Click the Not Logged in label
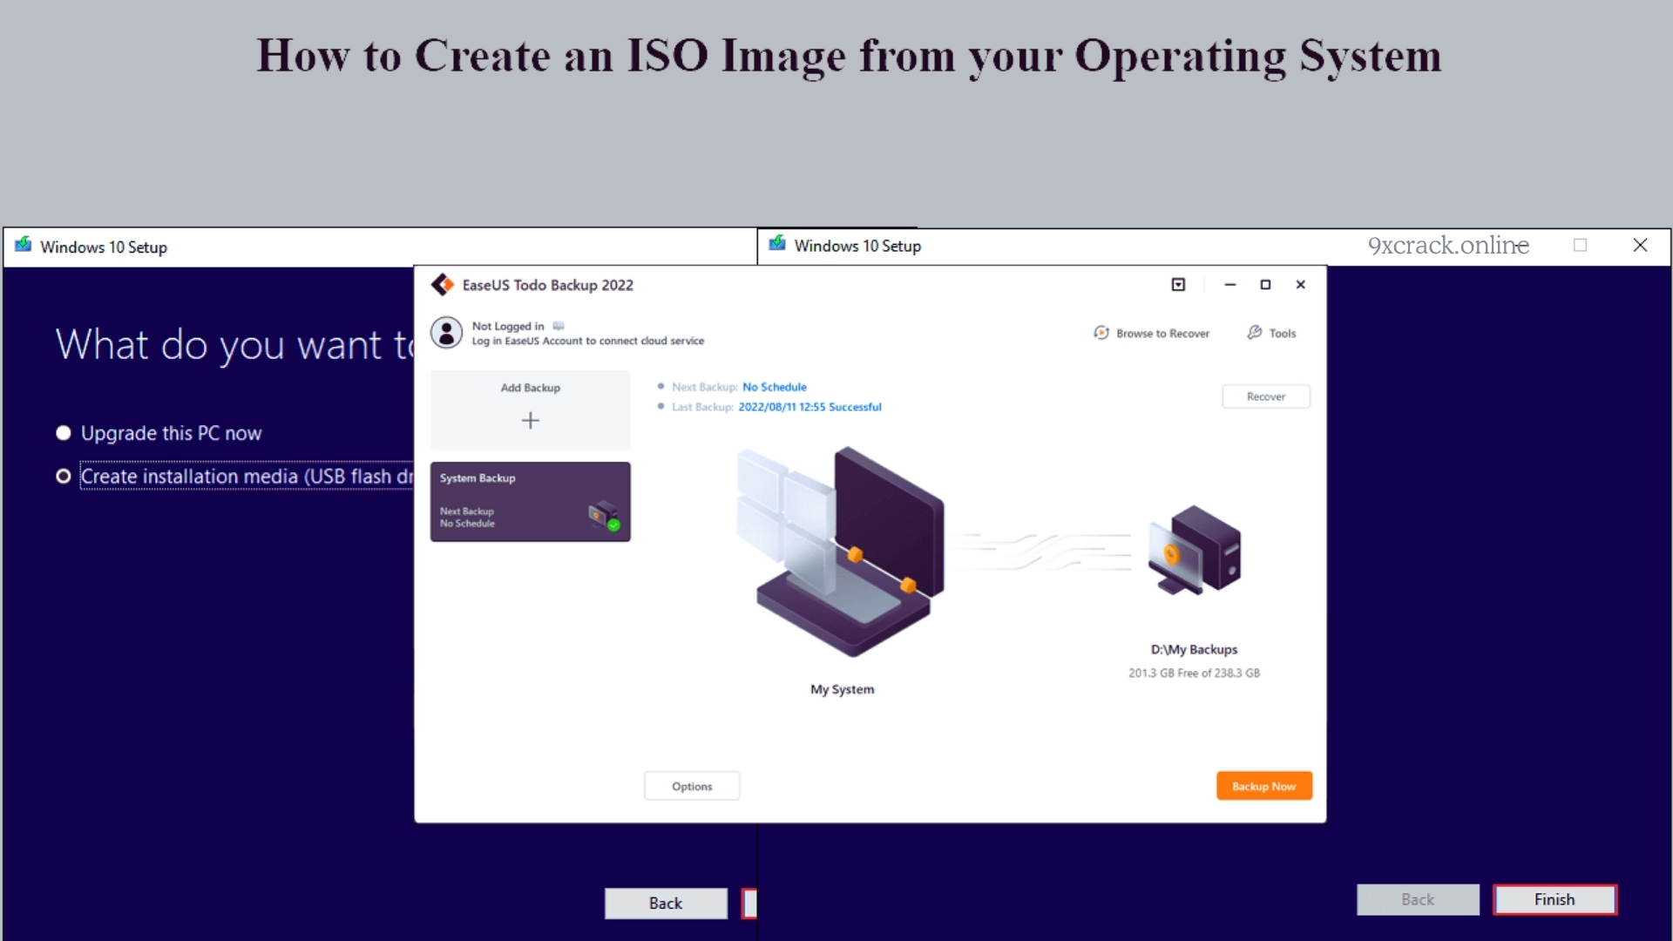The image size is (1673, 941). (x=508, y=326)
